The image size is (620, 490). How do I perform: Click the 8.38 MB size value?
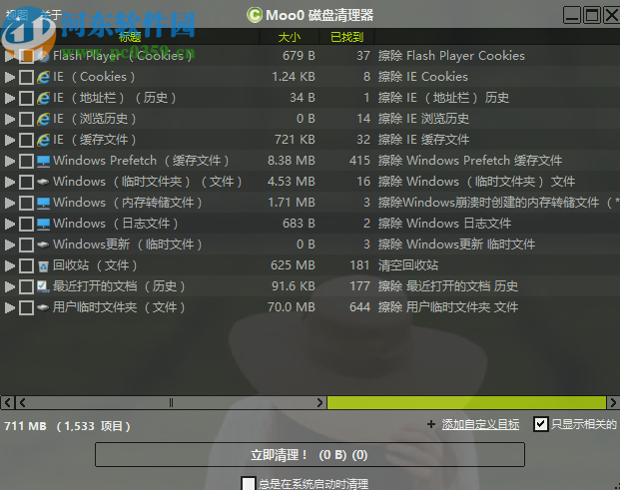pos(291,161)
